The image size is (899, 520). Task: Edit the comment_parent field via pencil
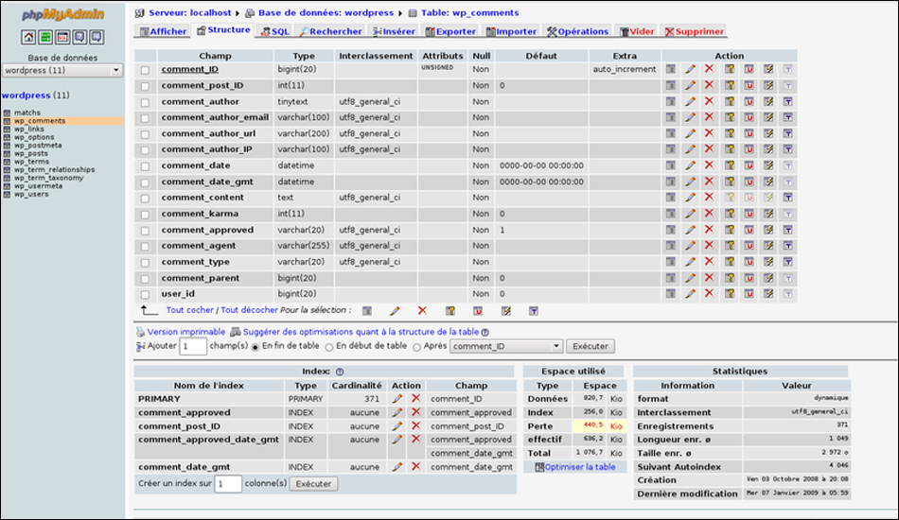(x=690, y=278)
